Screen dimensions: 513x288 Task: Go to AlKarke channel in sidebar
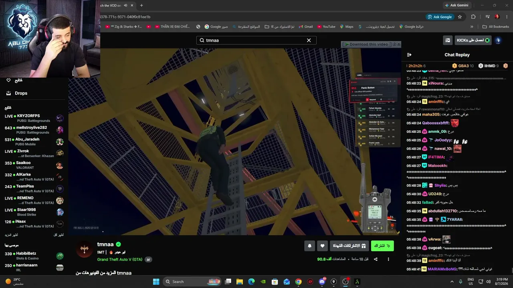[x=34, y=177]
